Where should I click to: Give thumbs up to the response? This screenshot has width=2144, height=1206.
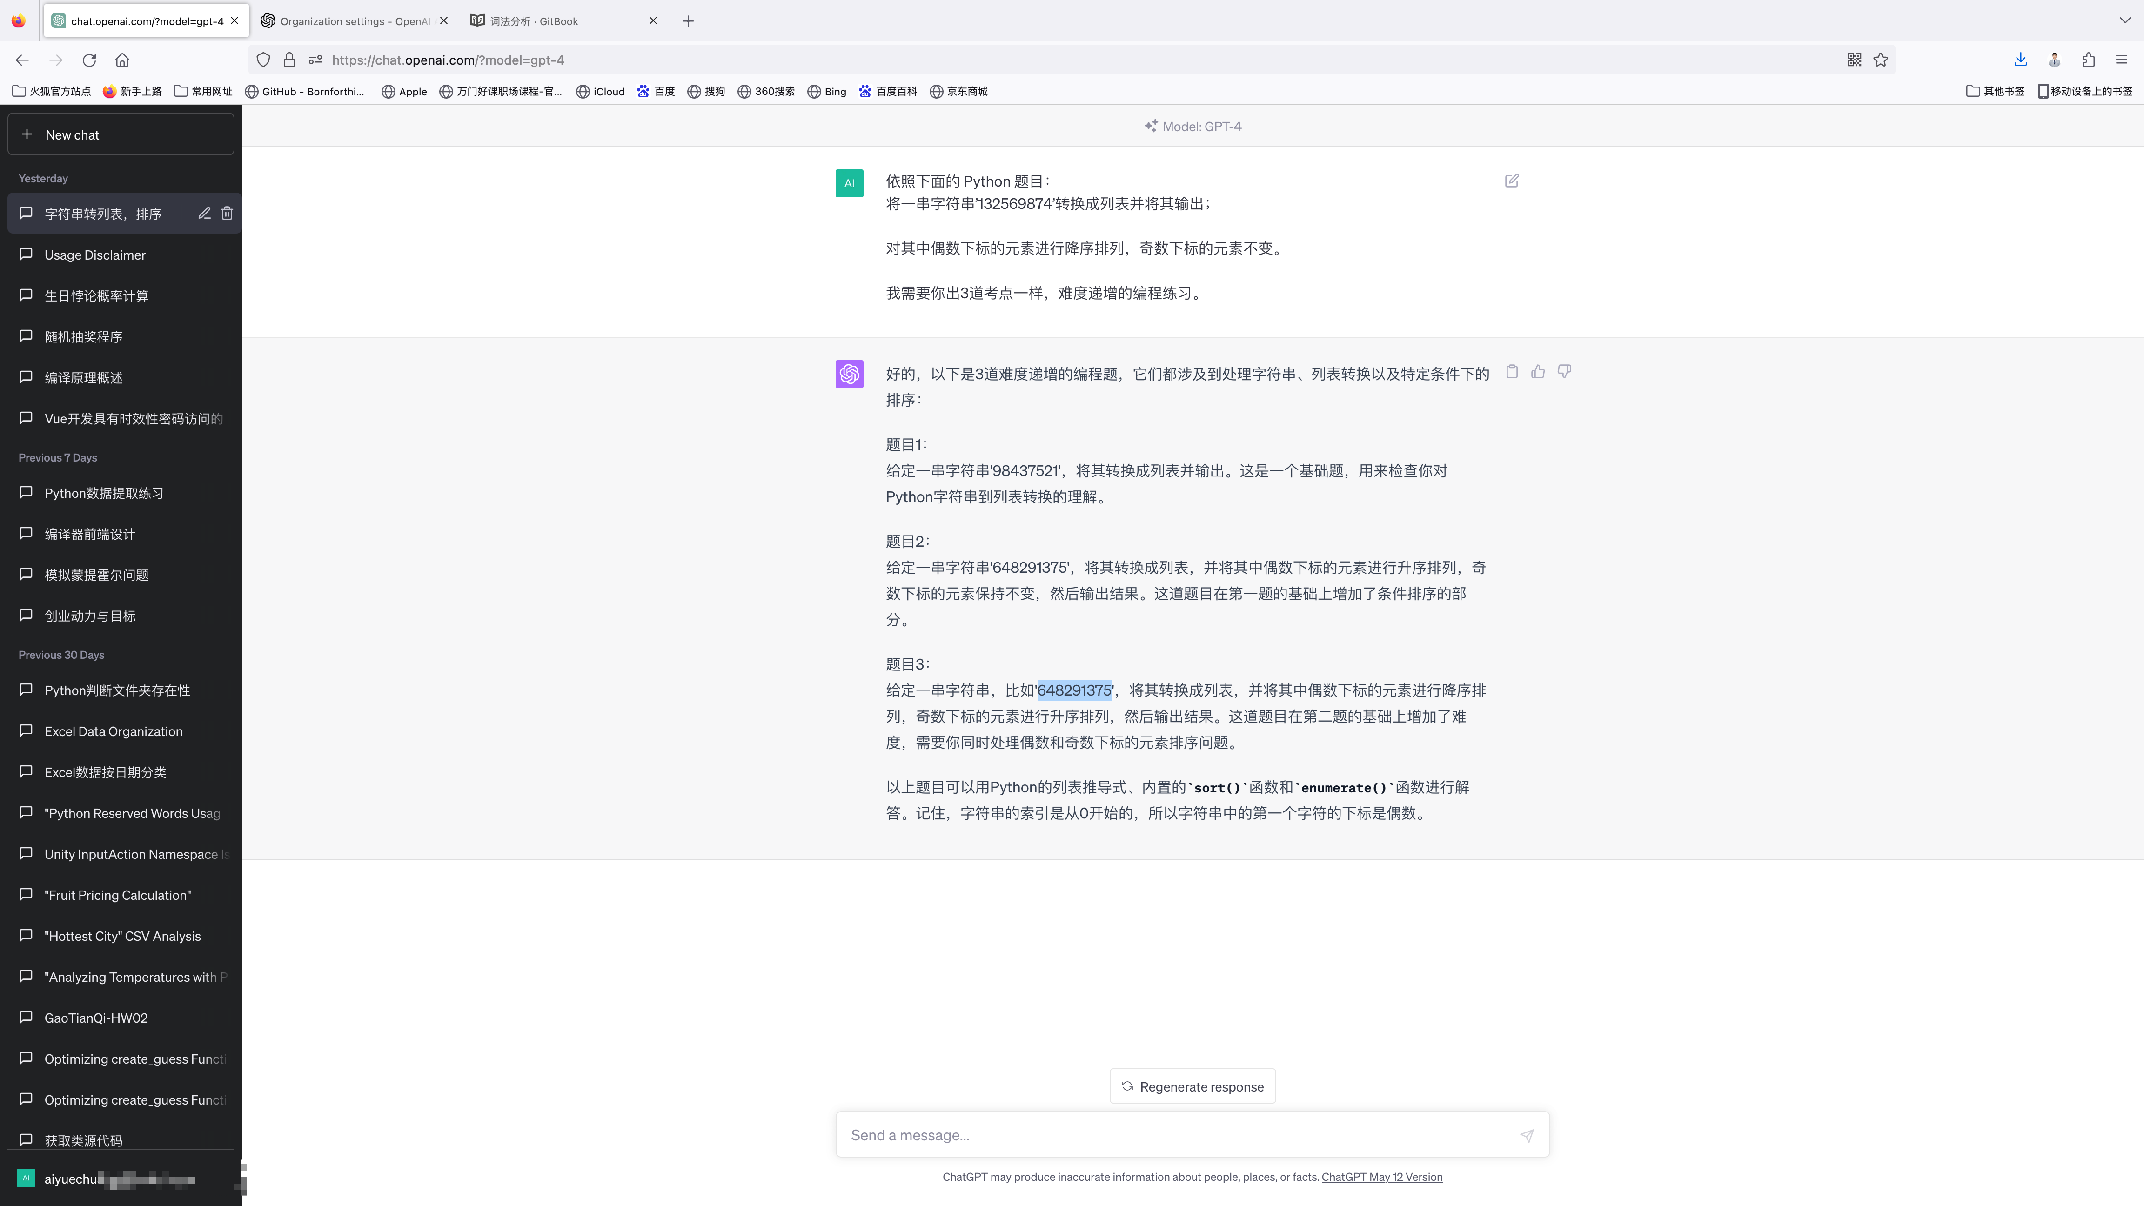tap(1537, 371)
